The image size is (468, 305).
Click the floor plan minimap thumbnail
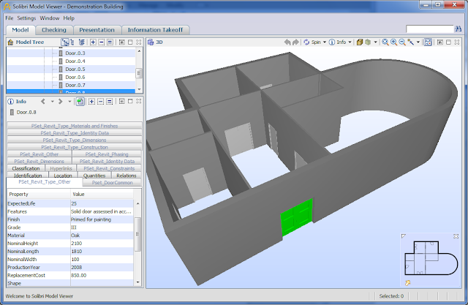pos(431,258)
